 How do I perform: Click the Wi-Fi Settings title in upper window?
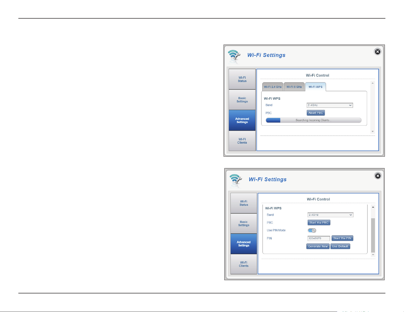[266, 55]
